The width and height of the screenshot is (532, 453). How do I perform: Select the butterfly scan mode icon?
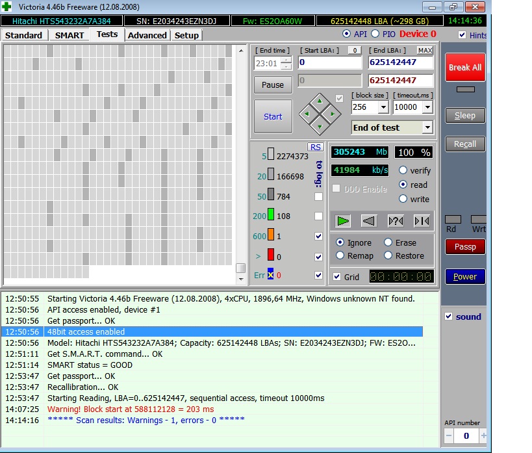(x=421, y=221)
